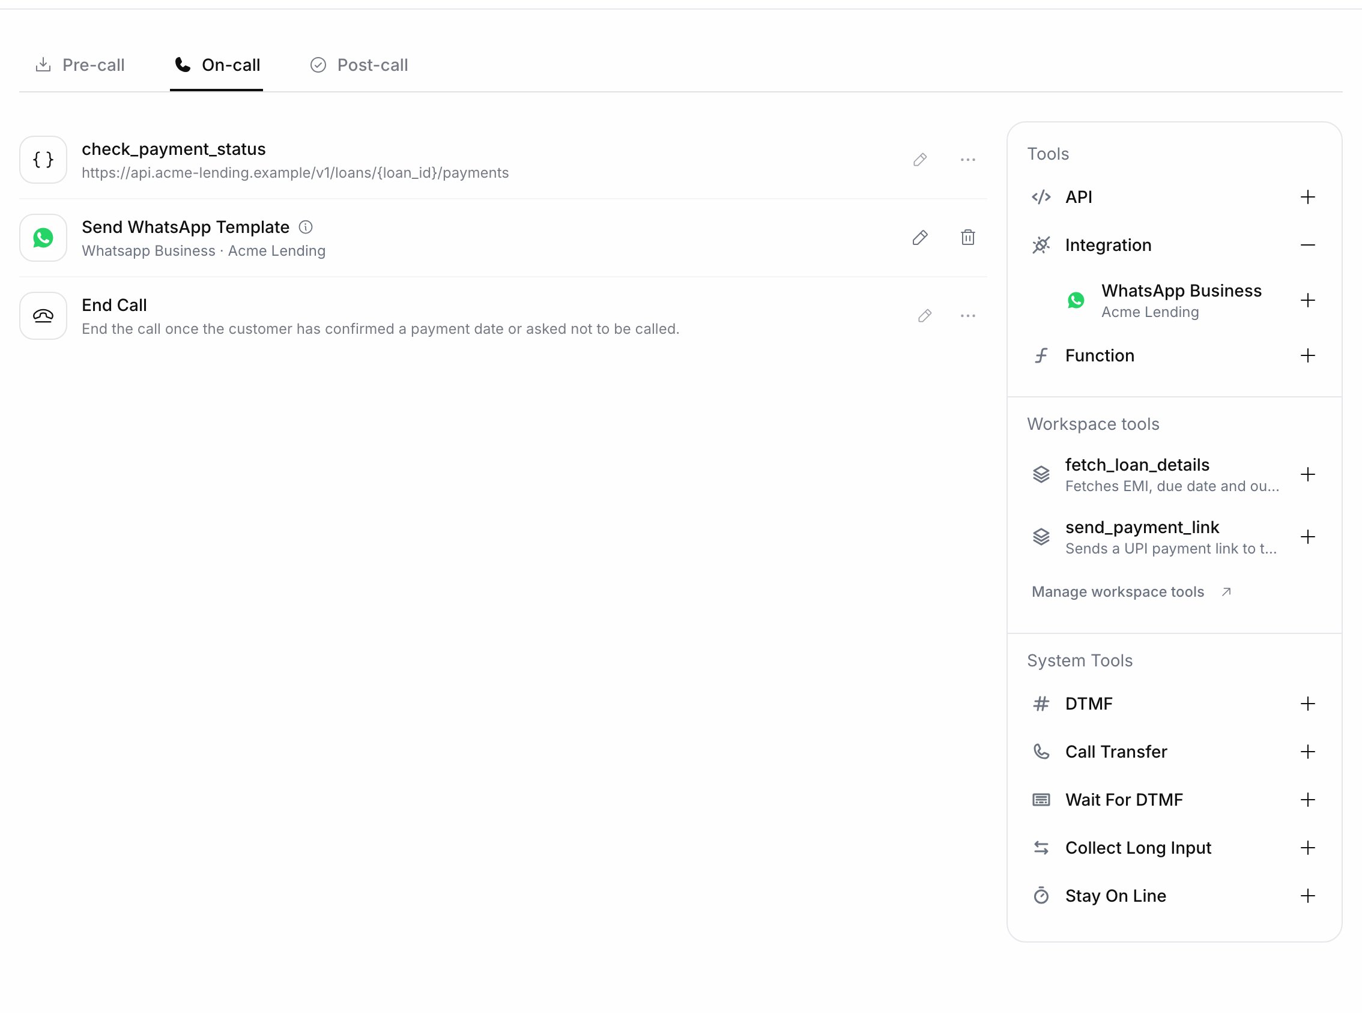Click the Send WhatsApp Template title
Image resolution: width=1362 pixels, height=1023 pixels.
pyautogui.click(x=186, y=227)
